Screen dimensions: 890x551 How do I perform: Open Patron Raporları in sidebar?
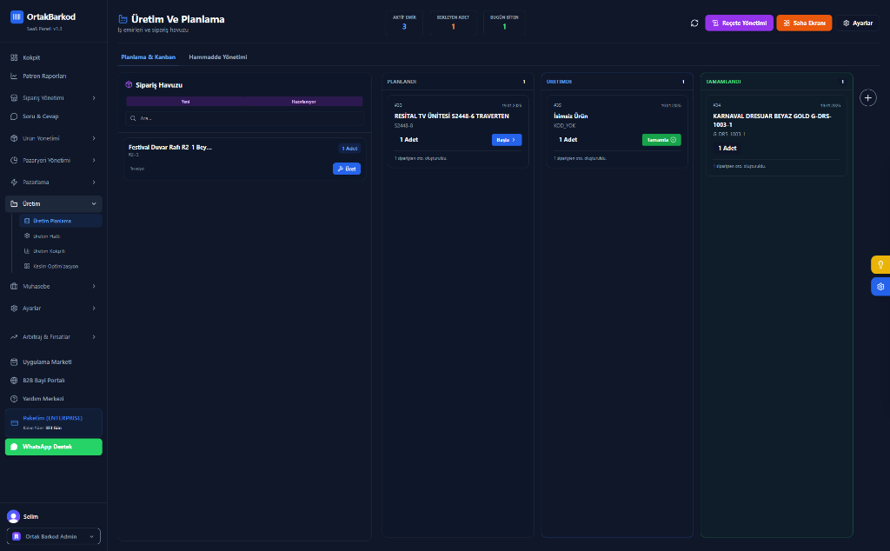pos(43,76)
